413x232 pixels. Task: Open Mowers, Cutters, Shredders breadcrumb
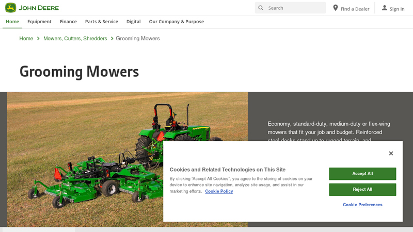pos(75,39)
